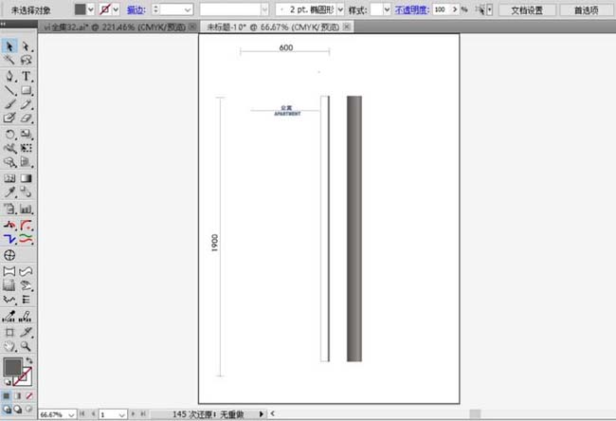Collapse the toolbox with double-arrow
This screenshot has height=421, width=616.
[3, 25]
